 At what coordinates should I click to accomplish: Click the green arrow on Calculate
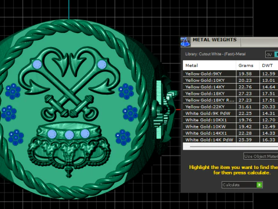click(x=259, y=185)
